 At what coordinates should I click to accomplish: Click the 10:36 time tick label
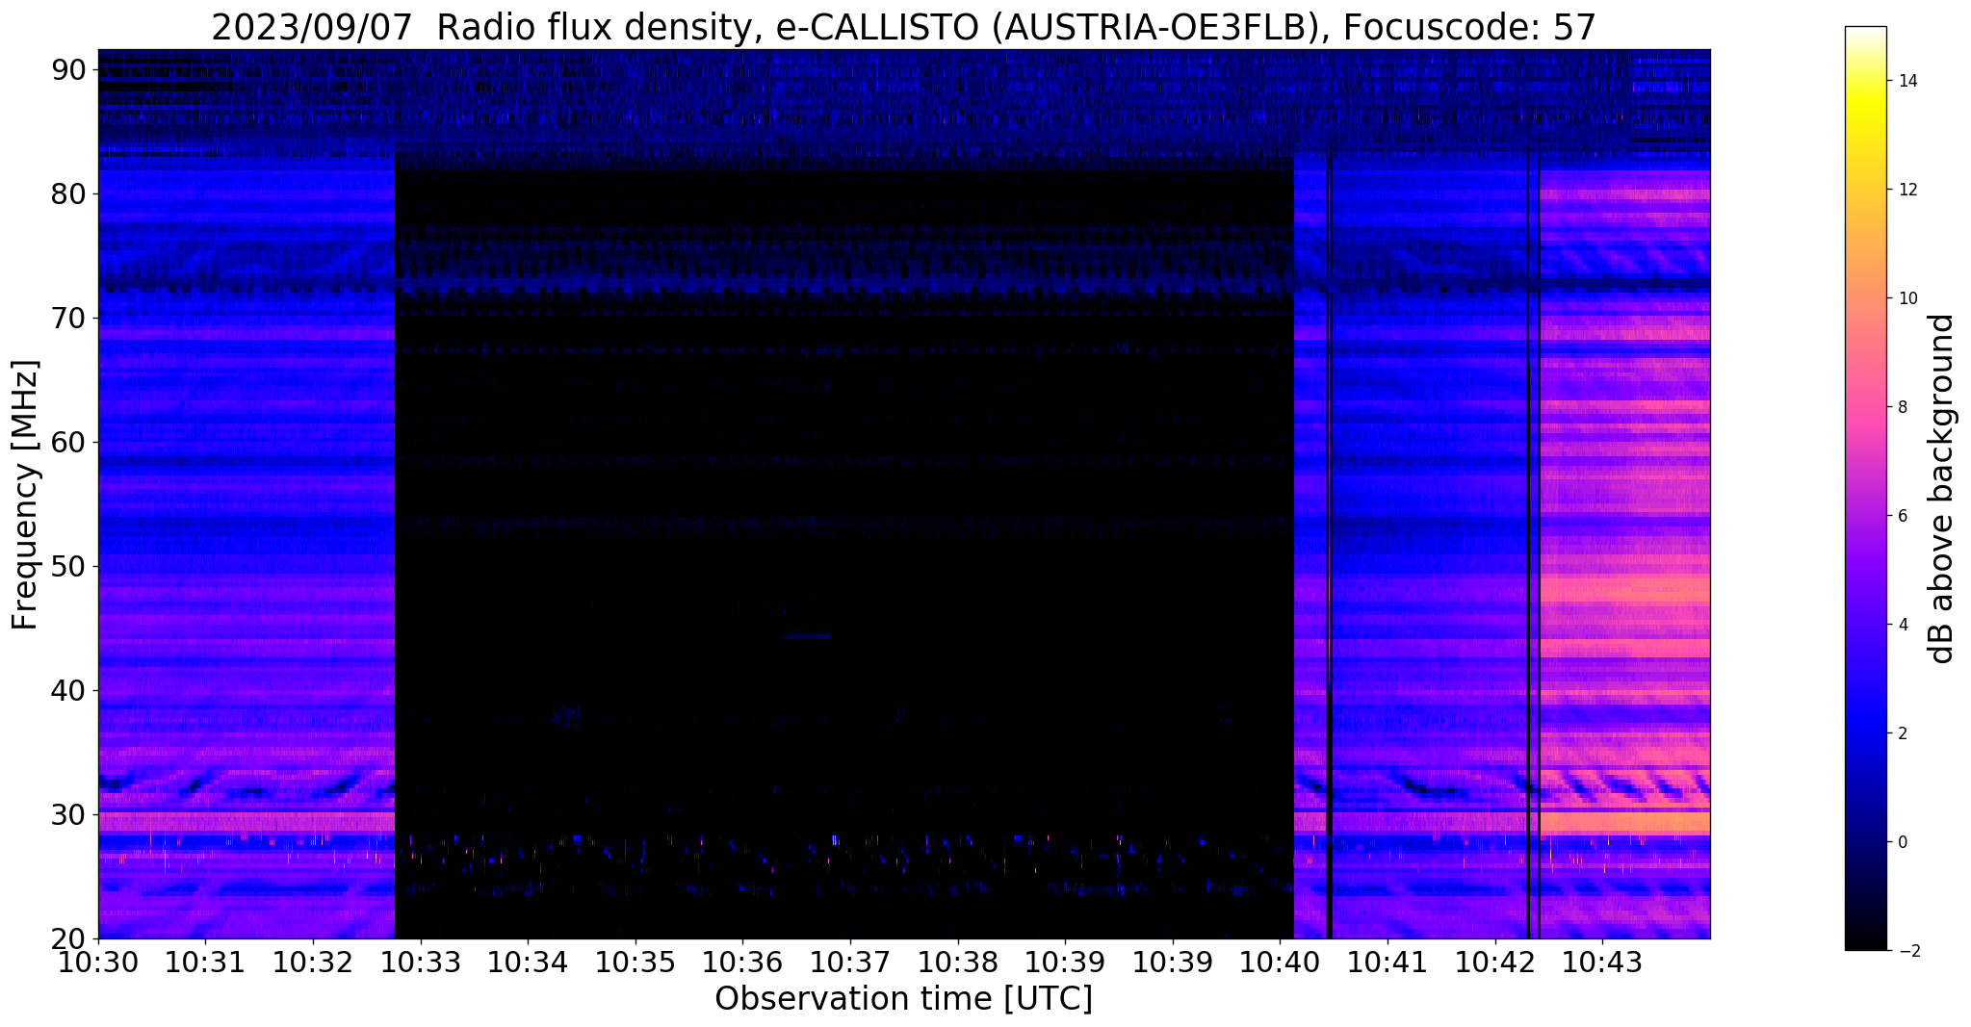742,961
